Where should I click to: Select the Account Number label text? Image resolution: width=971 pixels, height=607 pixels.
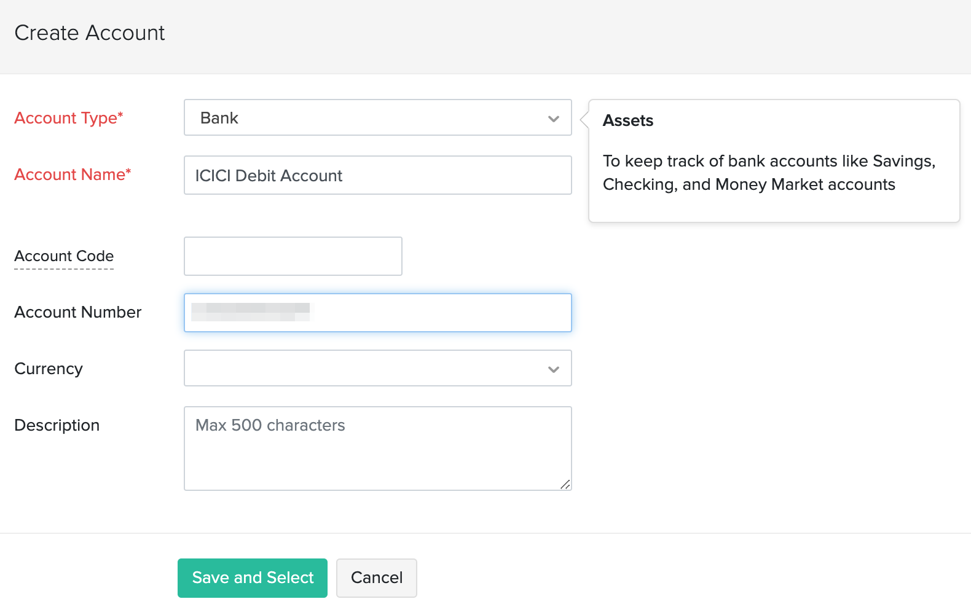78,312
